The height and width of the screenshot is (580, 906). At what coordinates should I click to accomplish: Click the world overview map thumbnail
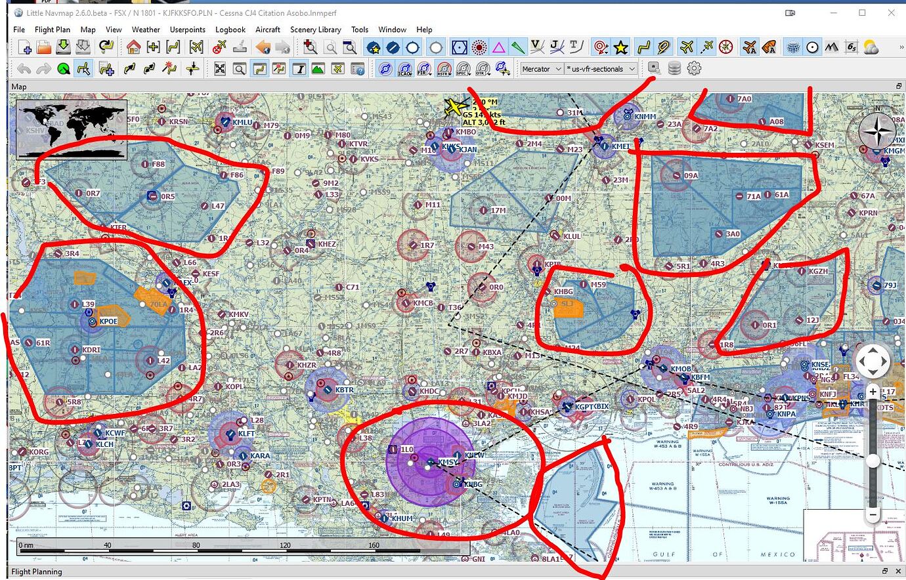tap(70, 129)
